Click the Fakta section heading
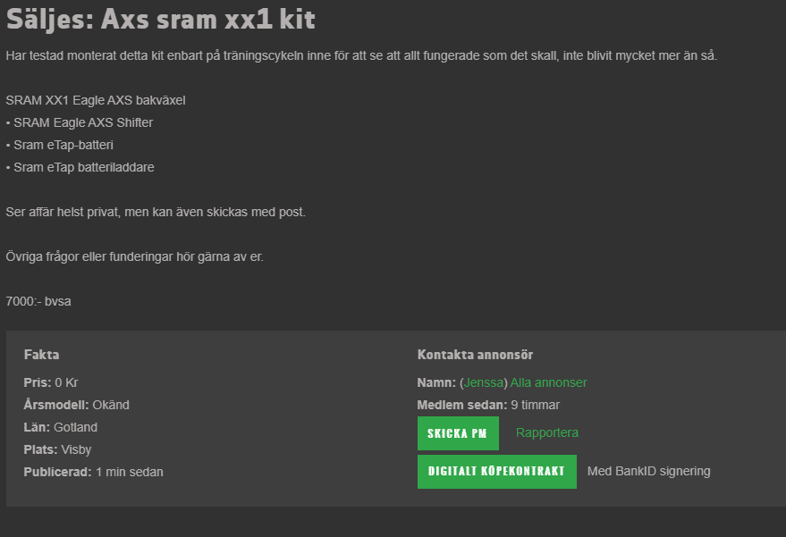786x537 pixels. (x=42, y=355)
